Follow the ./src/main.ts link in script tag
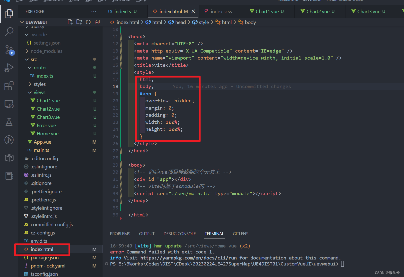This screenshot has width=404, height=277. coord(190,193)
